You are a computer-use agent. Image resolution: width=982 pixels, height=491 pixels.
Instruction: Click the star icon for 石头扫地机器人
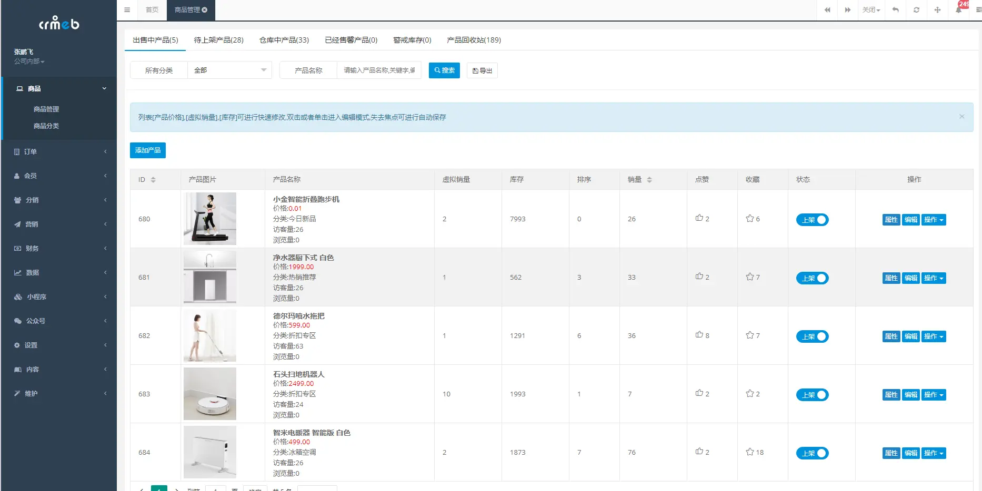click(x=750, y=393)
